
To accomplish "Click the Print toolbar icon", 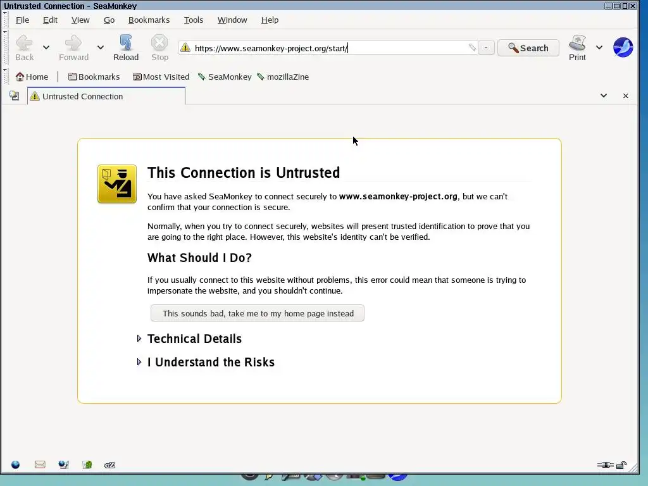I will [x=577, y=48].
